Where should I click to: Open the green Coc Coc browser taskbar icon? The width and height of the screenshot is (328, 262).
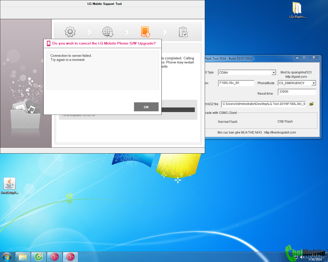click(x=38, y=257)
